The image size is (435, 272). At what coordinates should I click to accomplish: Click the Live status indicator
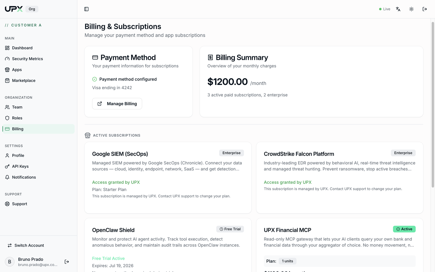[x=385, y=9]
